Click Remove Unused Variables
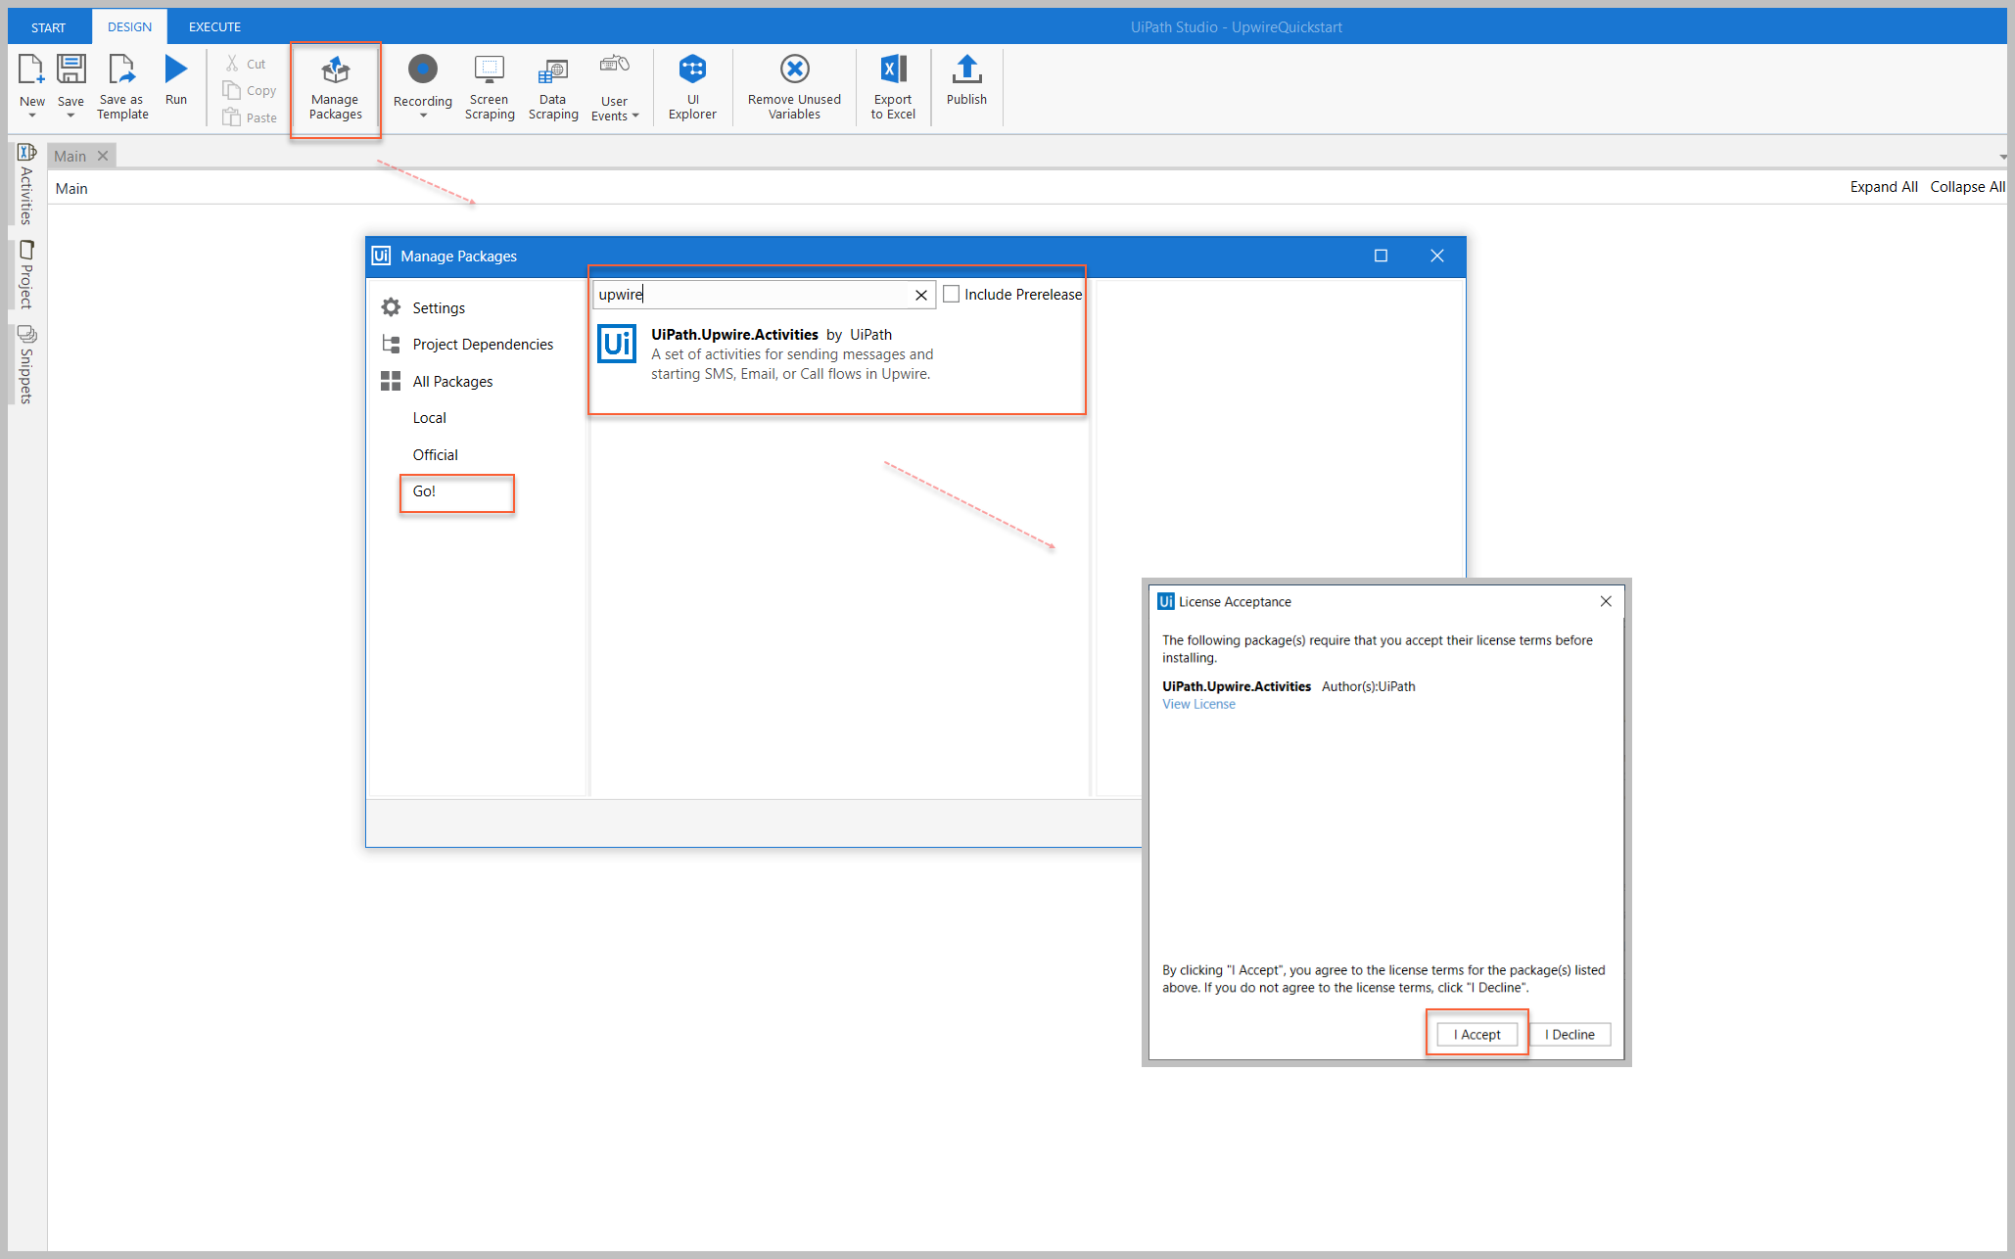The height and width of the screenshot is (1259, 2015). click(794, 87)
